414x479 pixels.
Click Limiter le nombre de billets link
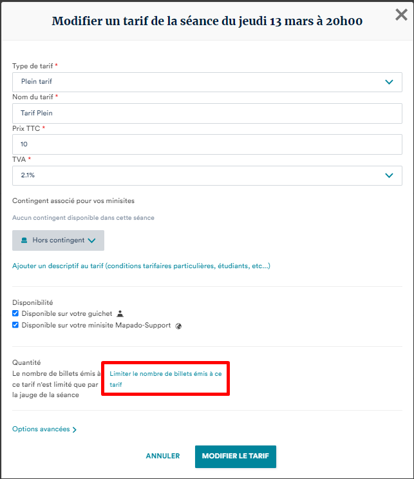(165, 378)
